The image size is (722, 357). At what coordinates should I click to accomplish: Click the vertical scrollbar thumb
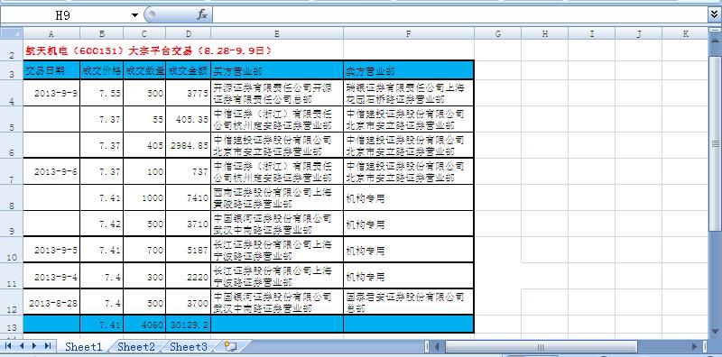point(715,143)
